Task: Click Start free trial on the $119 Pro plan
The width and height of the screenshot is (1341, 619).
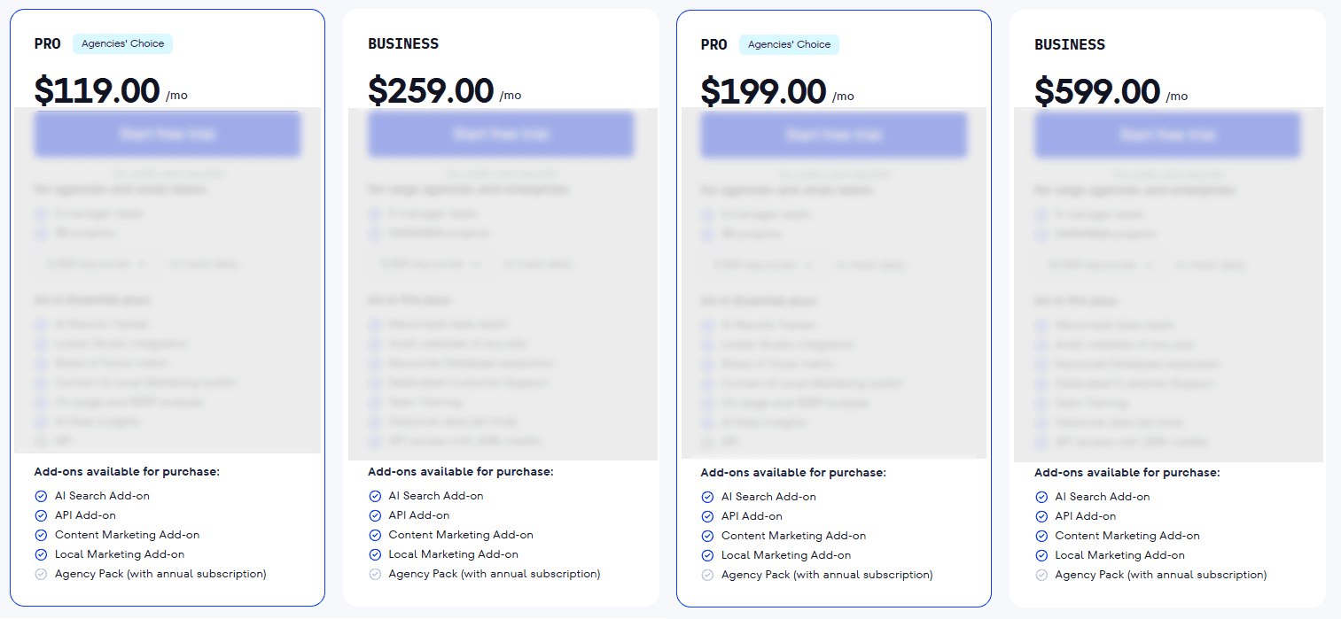Action: click(x=167, y=134)
